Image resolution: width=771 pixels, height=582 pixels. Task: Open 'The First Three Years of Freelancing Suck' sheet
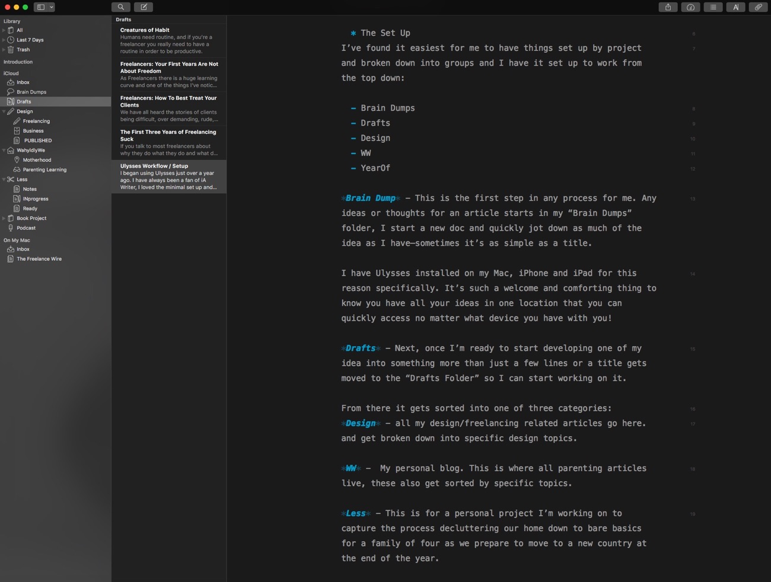point(169,143)
